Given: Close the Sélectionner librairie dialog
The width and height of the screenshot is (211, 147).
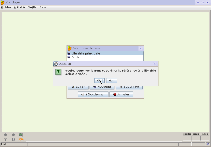Looking at the screenshot, I should [x=141, y=48].
